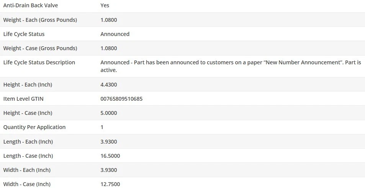This screenshot has height=188, width=365.
Task: Click the Life Cycle Status label
Action: tap(24, 34)
